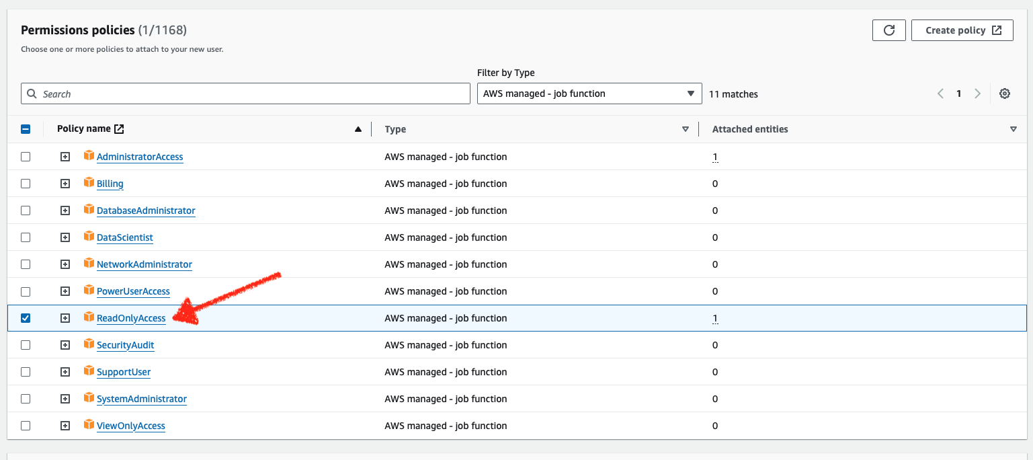Check the DatabaseAdministrator policy checkbox
Image resolution: width=1033 pixels, height=460 pixels.
[x=26, y=210]
